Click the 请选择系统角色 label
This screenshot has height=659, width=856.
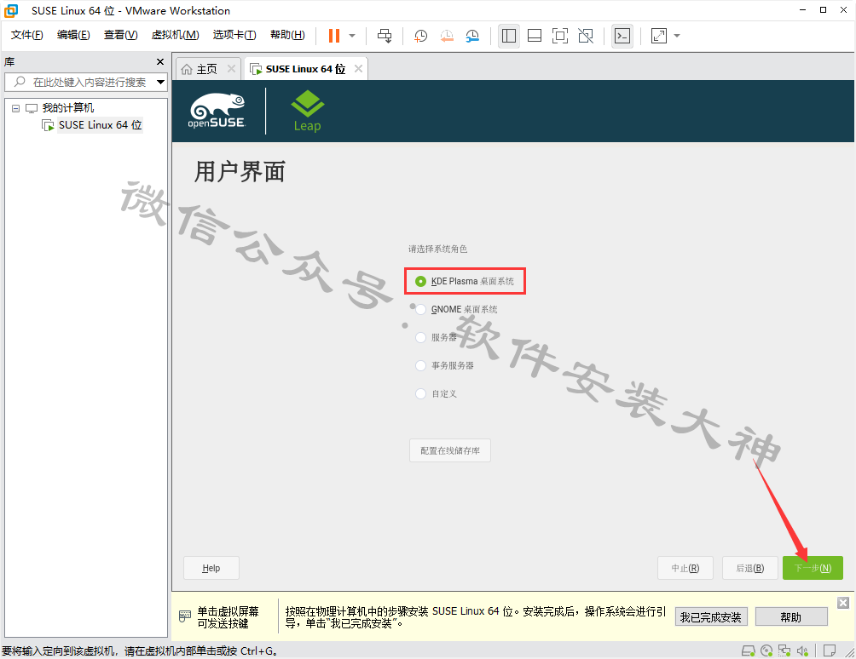pyautogui.click(x=438, y=249)
